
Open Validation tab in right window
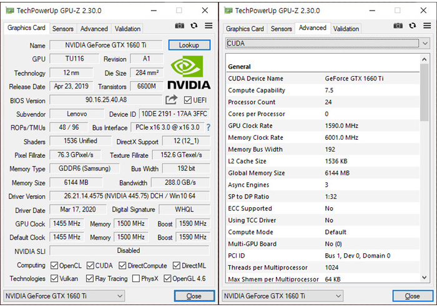click(x=346, y=29)
